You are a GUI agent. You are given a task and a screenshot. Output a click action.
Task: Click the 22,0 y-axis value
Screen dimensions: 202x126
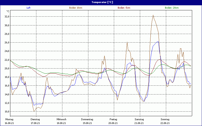pos(7,60)
